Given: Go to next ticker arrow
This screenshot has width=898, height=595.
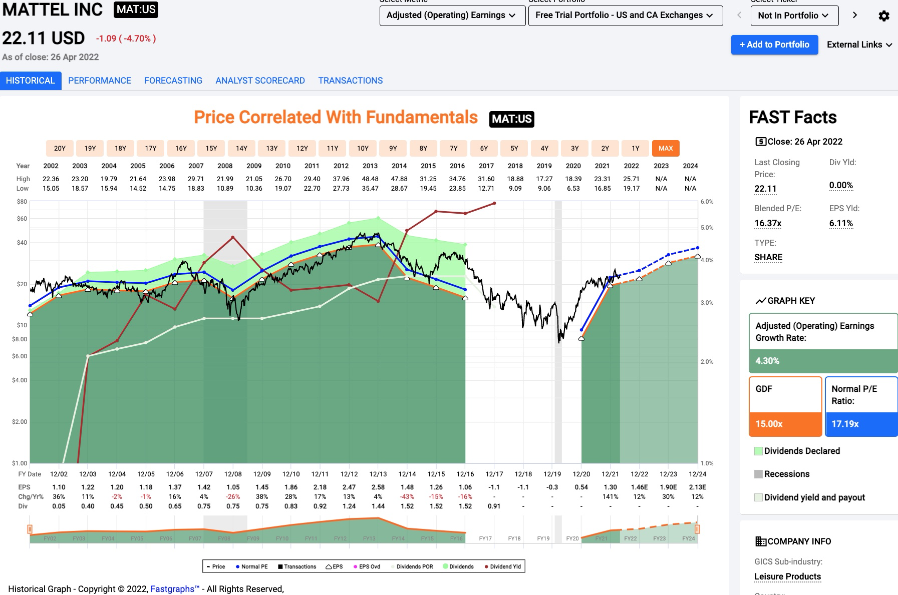Looking at the screenshot, I should point(855,15).
